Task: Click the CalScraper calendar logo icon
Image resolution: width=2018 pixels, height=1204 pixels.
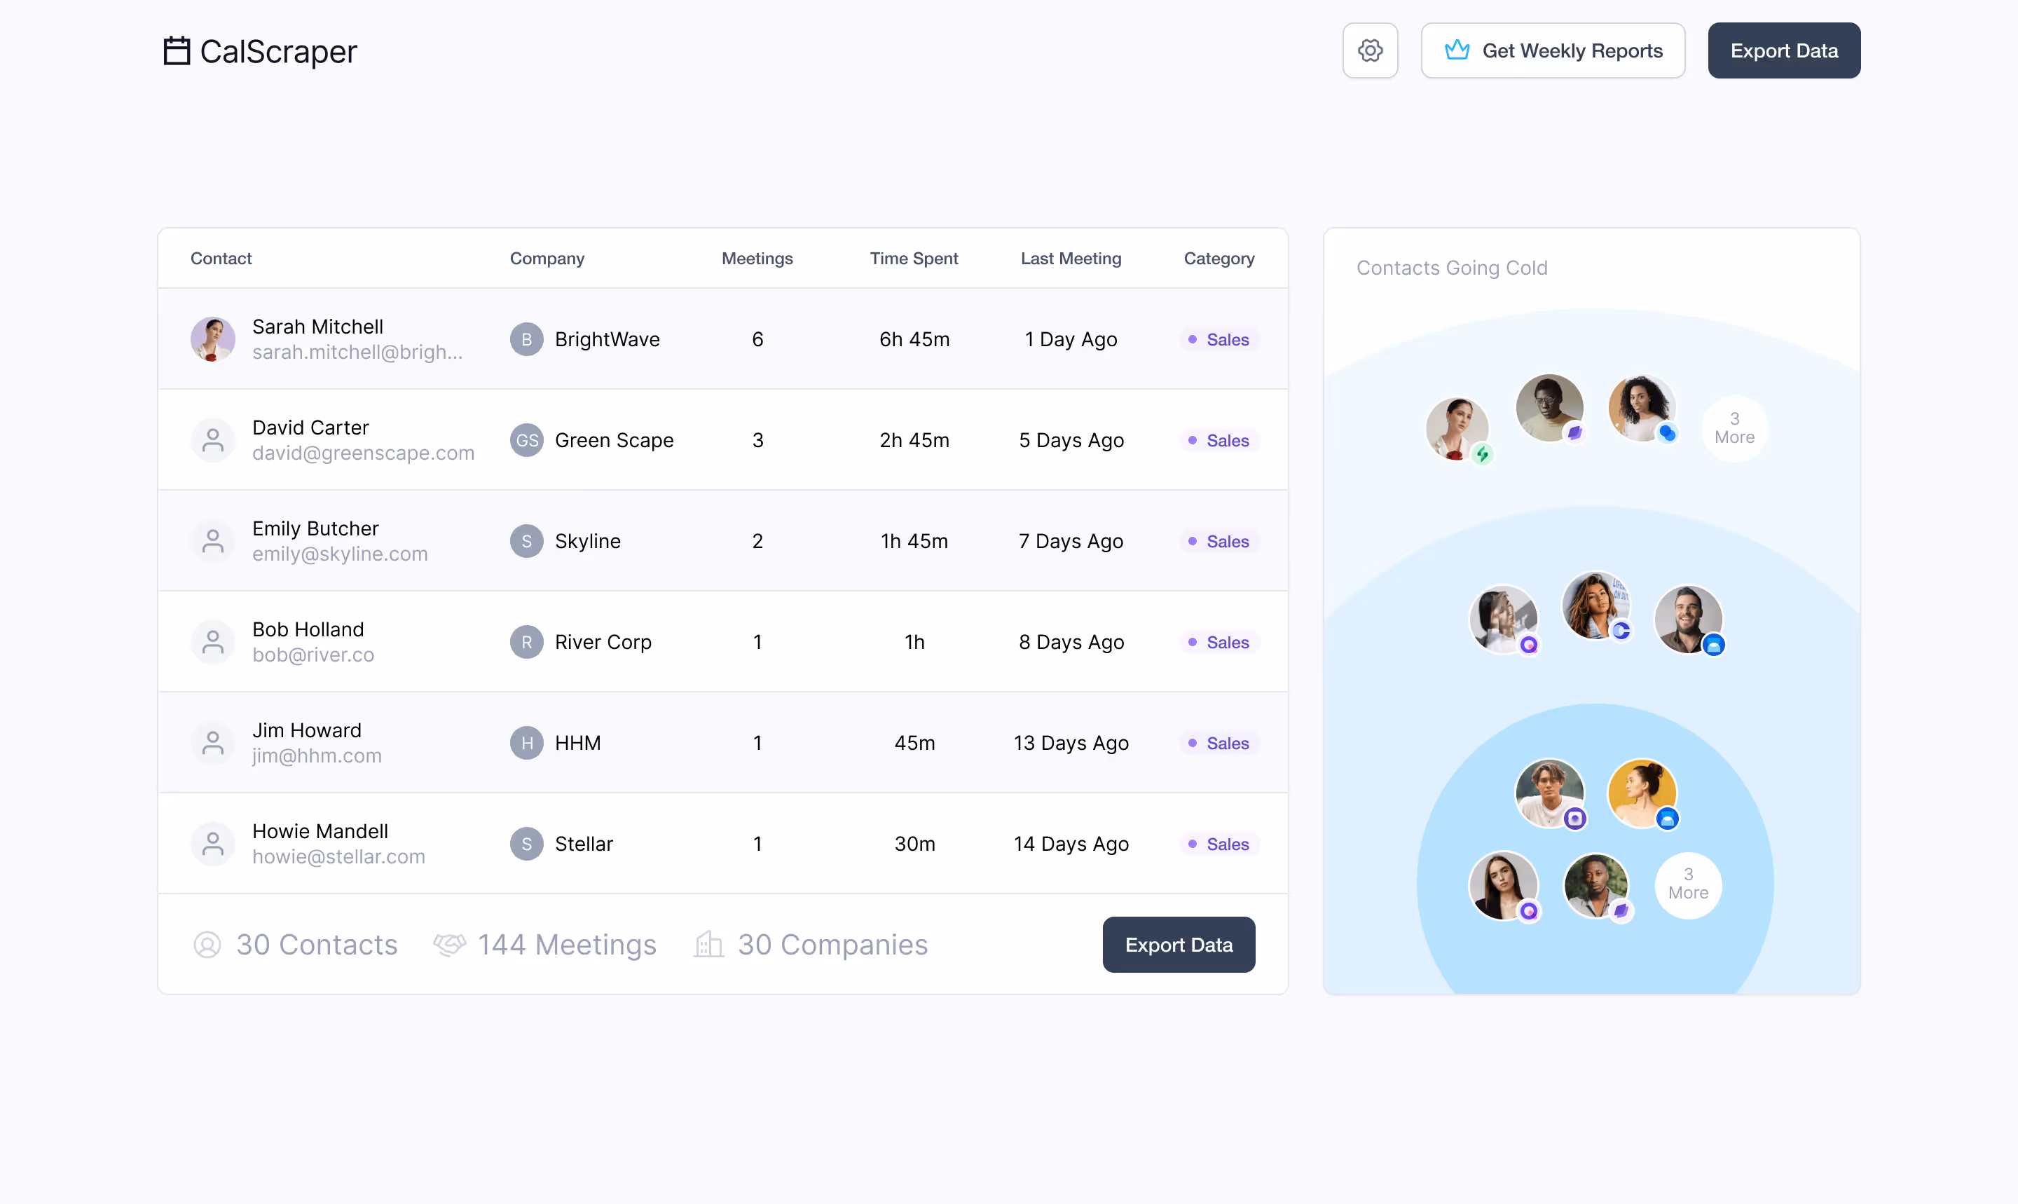Action: point(177,50)
